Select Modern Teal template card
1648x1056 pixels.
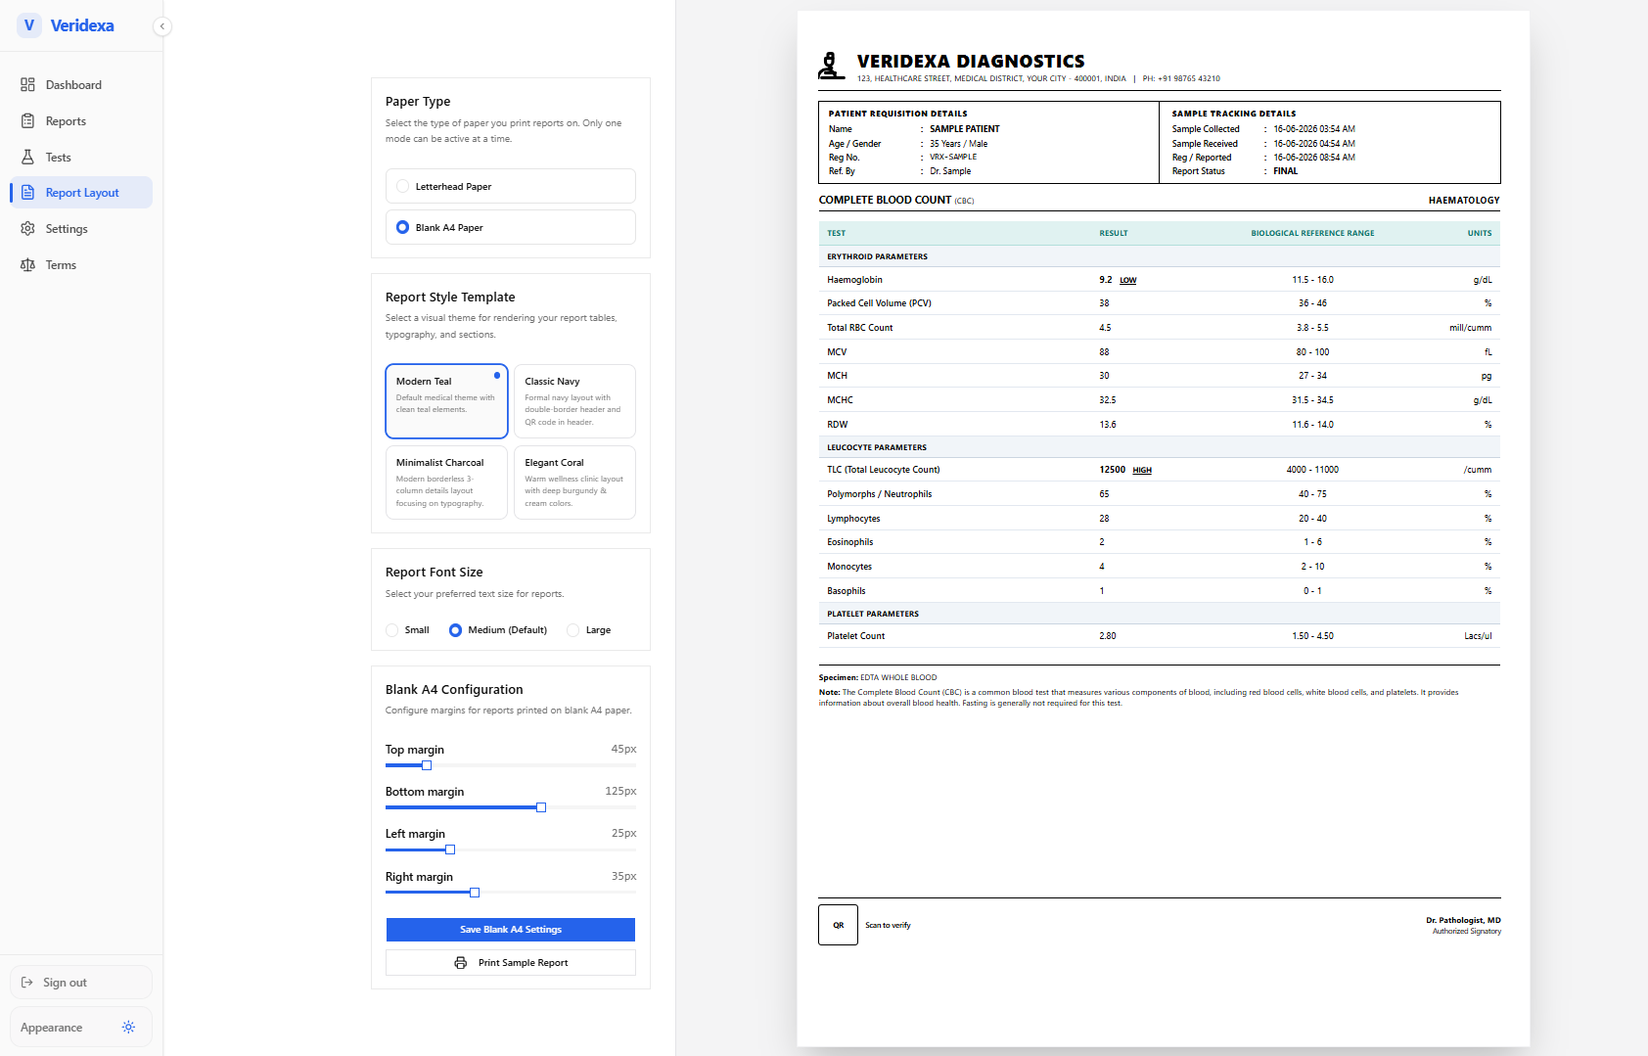[446, 401]
